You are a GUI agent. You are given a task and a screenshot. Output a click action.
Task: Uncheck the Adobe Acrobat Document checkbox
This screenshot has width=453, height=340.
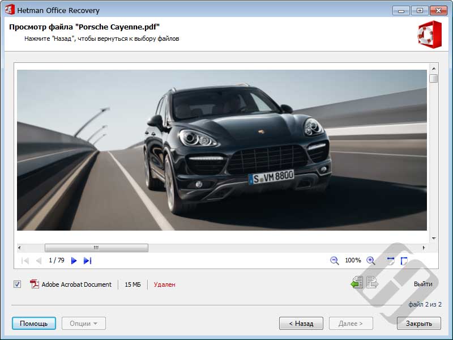18,284
